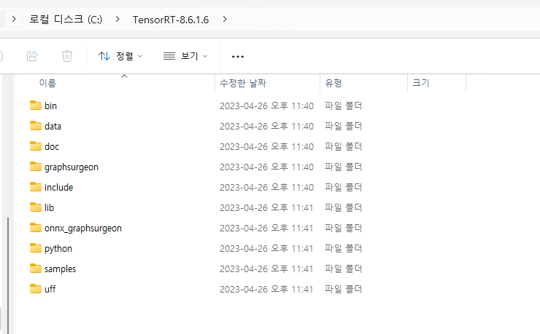Go to 로컬 디스크 (C:) in address bar

(x=66, y=19)
